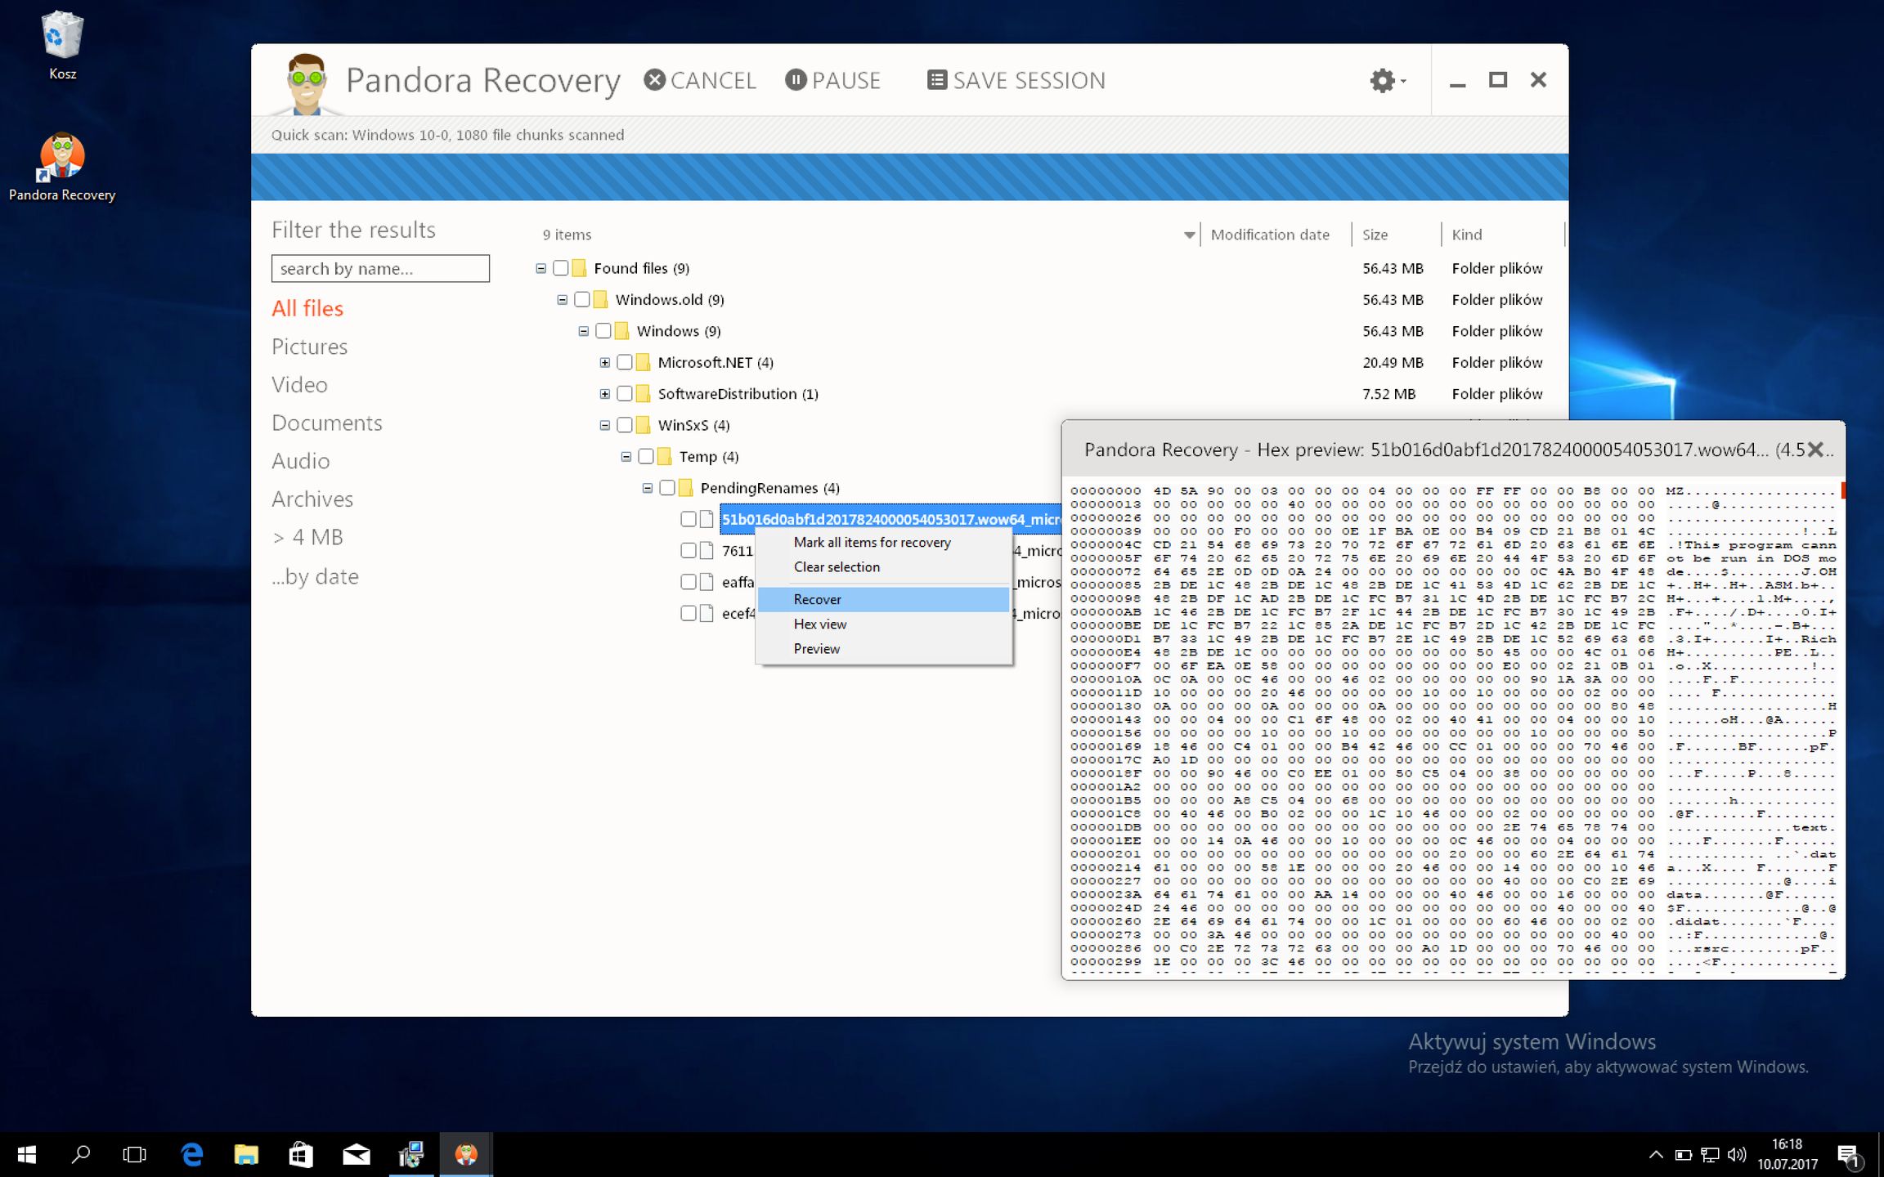The height and width of the screenshot is (1177, 1884).
Task: Open the column sort dropdown arrow
Action: pyautogui.click(x=1189, y=235)
